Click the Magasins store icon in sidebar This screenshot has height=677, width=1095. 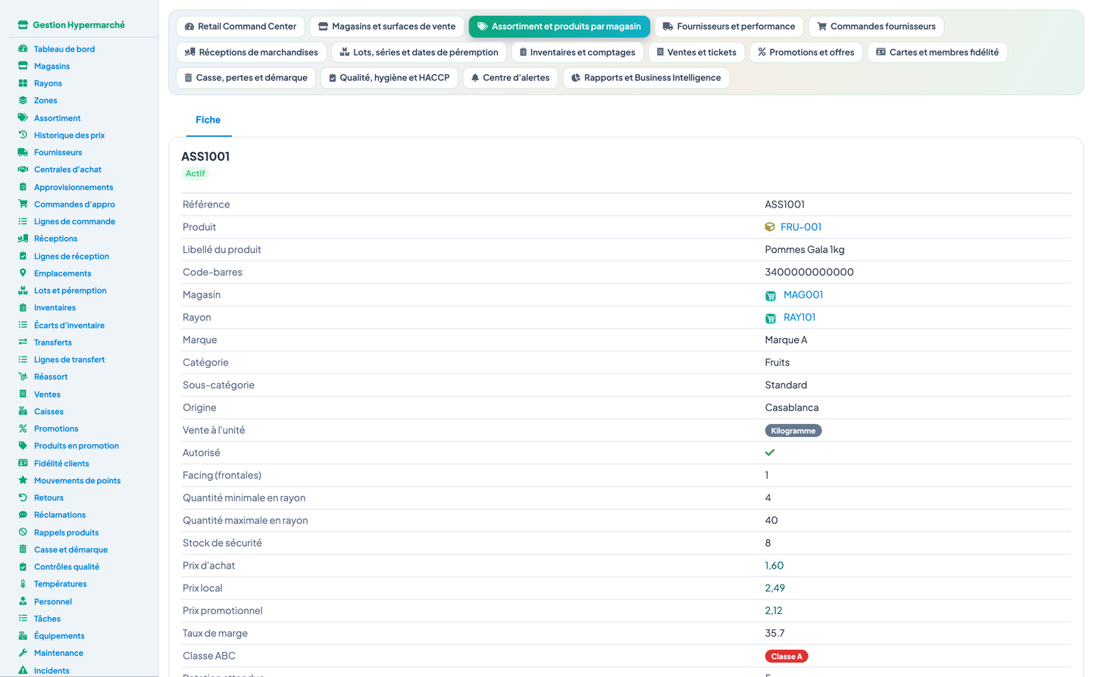click(x=23, y=66)
